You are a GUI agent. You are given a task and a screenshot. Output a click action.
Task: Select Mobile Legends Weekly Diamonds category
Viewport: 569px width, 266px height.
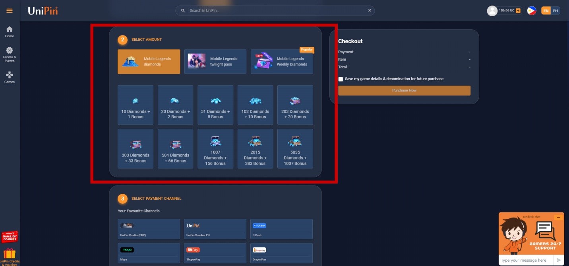click(282, 61)
